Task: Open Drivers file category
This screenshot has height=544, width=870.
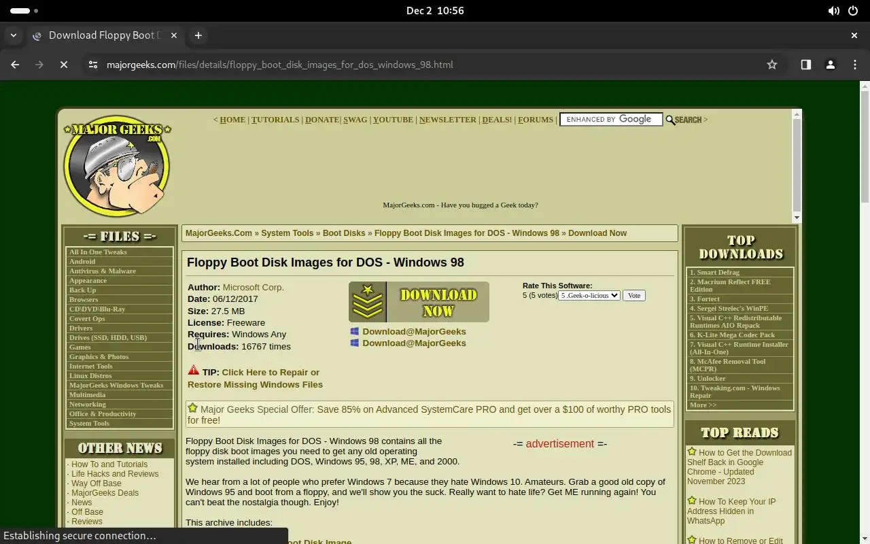Action: coord(81,328)
